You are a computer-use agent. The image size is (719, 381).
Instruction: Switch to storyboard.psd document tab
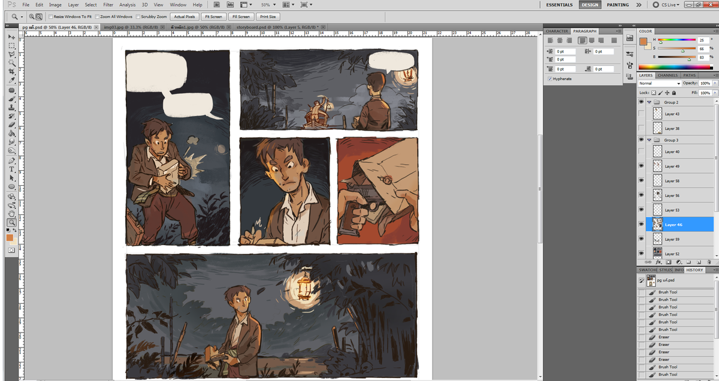click(278, 28)
